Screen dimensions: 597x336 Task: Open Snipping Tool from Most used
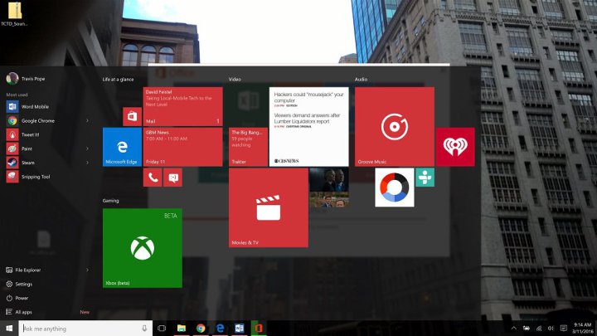pyautogui.click(x=35, y=177)
